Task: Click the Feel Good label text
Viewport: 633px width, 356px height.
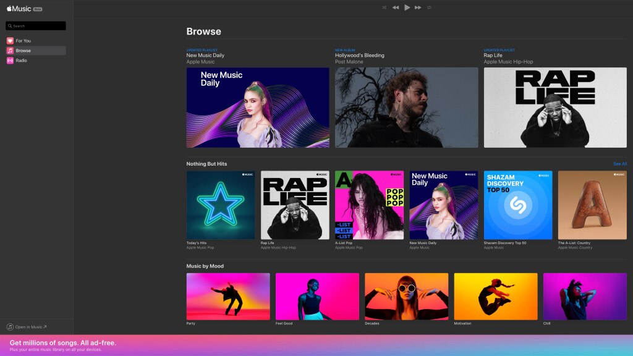Action: click(284, 323)
